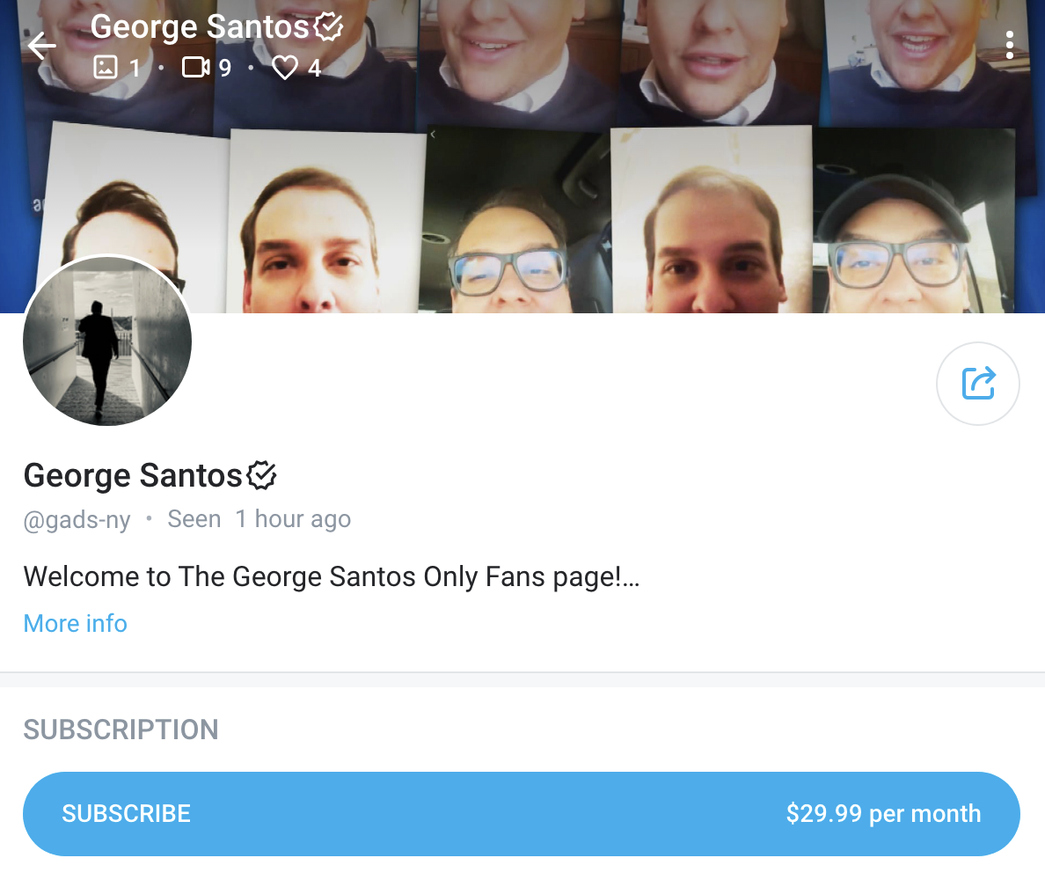Click verified badge beside header title
Image resolution: width=1045 pixels, height=880 pixels.
pyautogui.click(x=328, y=27)
